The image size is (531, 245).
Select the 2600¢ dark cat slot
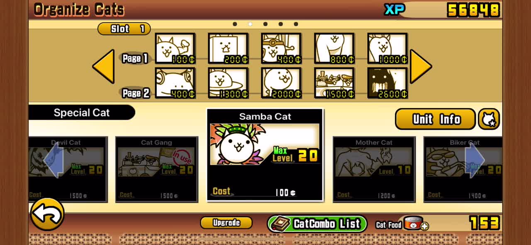tap(387, 83)
